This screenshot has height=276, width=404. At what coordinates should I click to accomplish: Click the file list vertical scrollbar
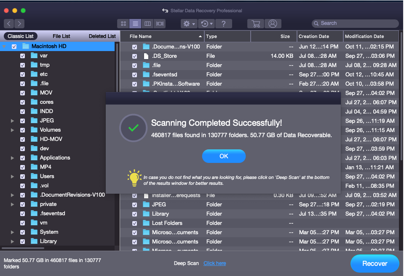coord(401,96)
